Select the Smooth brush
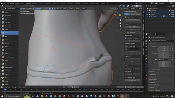Viewport: 175px width, 98px height. 10,43
